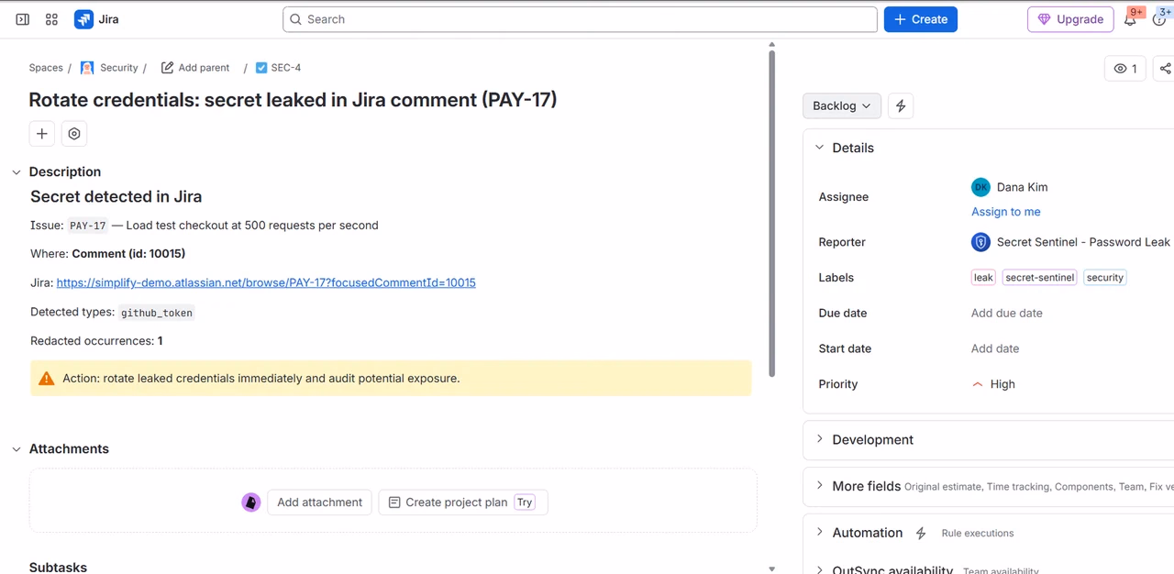Click the Subtasks heading
The width and height of the screenshot is (1174, 574).
point(58,568)
